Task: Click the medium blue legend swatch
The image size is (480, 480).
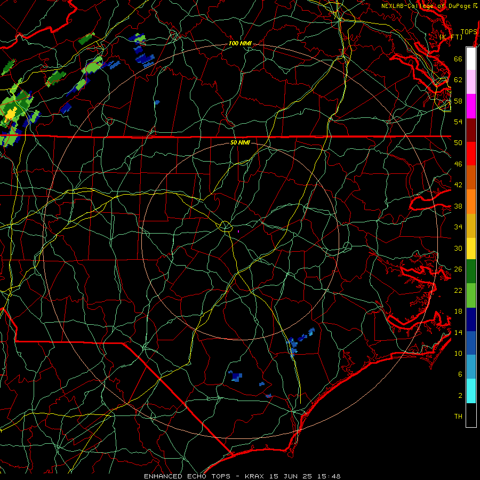Action: [471, 343]
